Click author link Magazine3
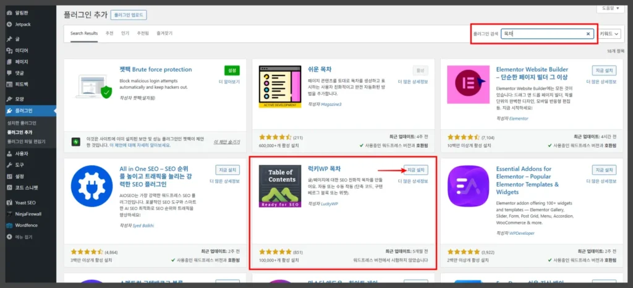The image size is (633, 288). coord(331,104)
